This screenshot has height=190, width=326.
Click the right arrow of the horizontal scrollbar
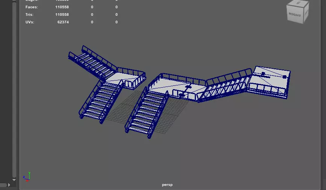coord(9,185)
